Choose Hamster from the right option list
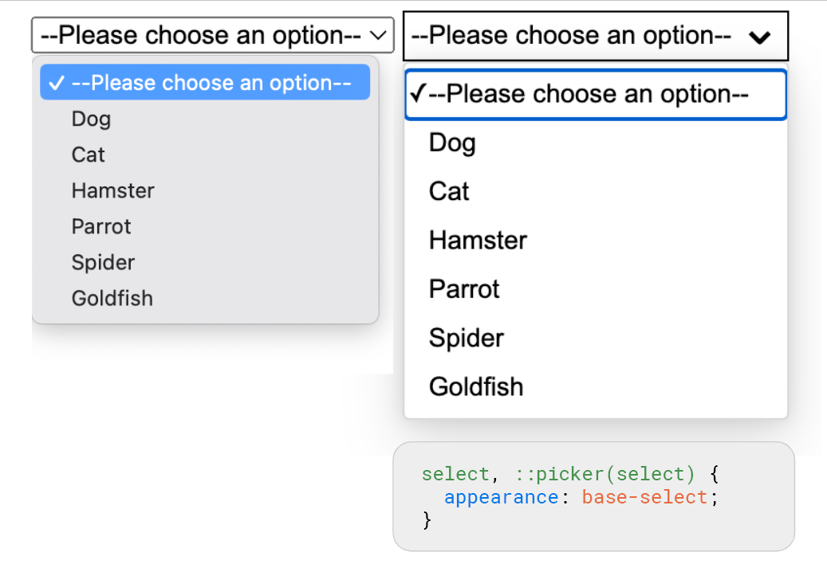The image size is (827, 564). tap(478, 240)
